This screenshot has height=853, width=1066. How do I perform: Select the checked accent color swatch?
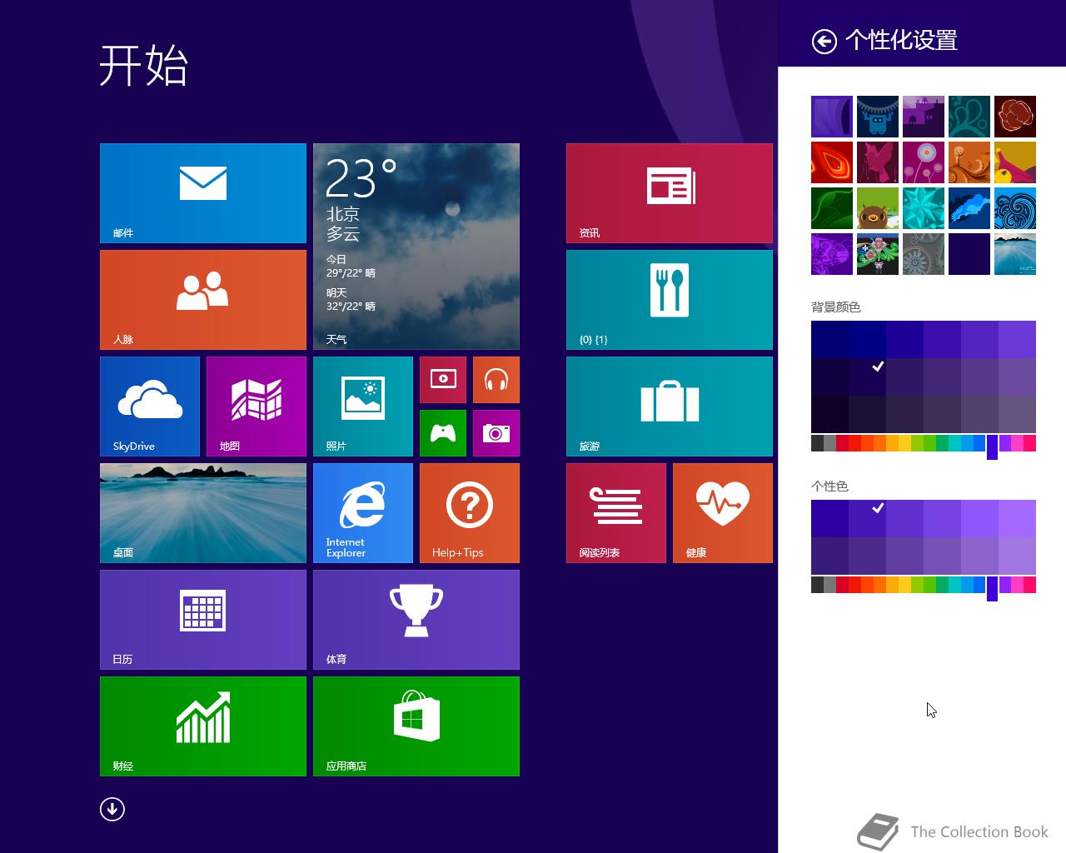point(867,518)
